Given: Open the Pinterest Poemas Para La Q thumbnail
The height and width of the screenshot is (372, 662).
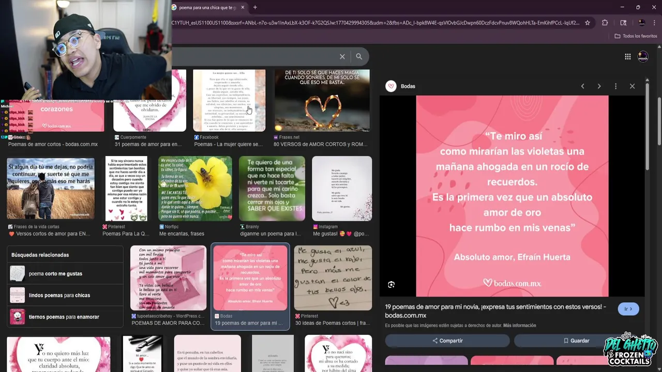Looking at the screenshot, I should [x=126, y=189].
